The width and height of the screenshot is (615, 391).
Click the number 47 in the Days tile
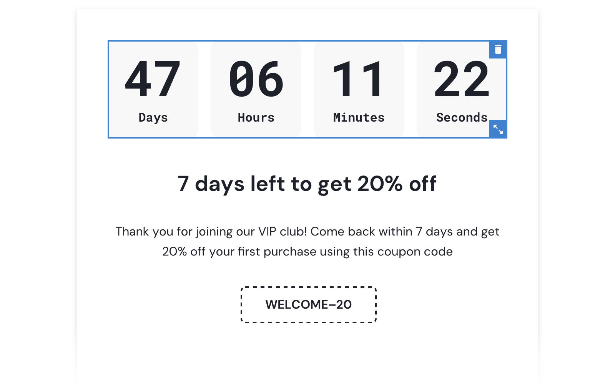153,79
